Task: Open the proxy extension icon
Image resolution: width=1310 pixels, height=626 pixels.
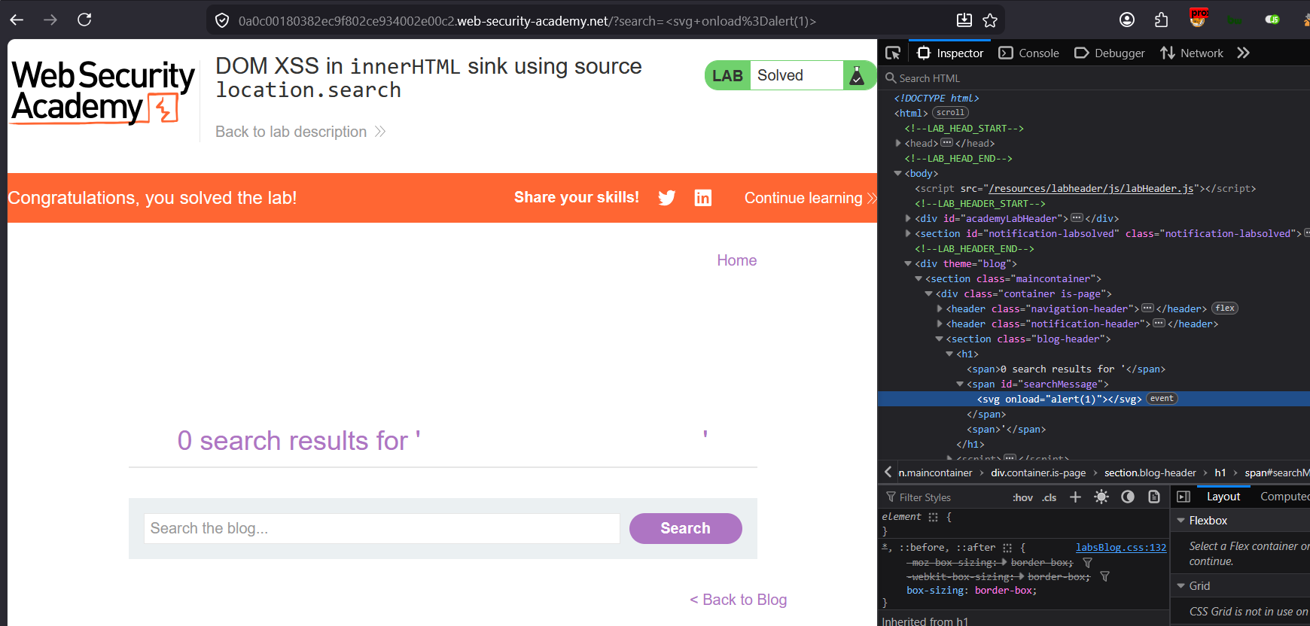Action: pyautogui.click(x=1198, y=17)
